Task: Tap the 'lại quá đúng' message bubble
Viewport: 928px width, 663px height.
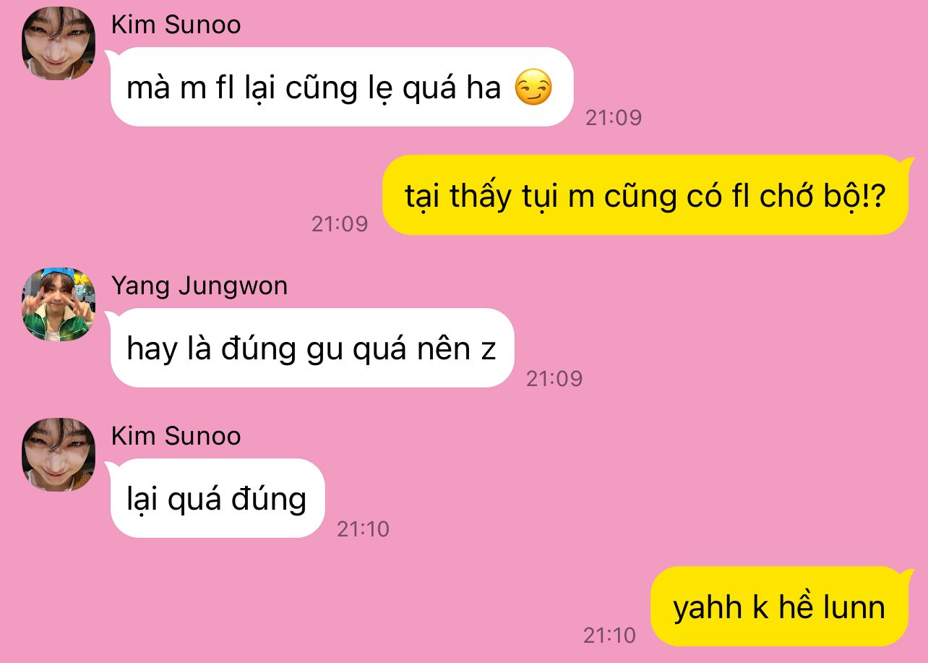Action: (x=217, y=499)
